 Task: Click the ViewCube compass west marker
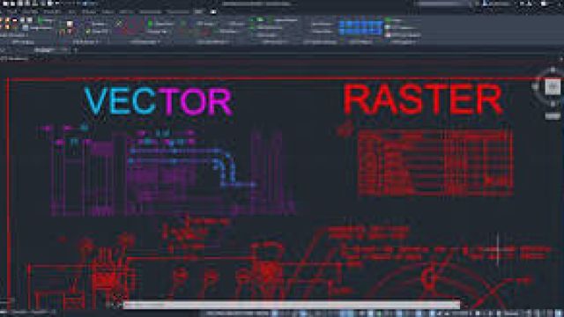(535, 86)
